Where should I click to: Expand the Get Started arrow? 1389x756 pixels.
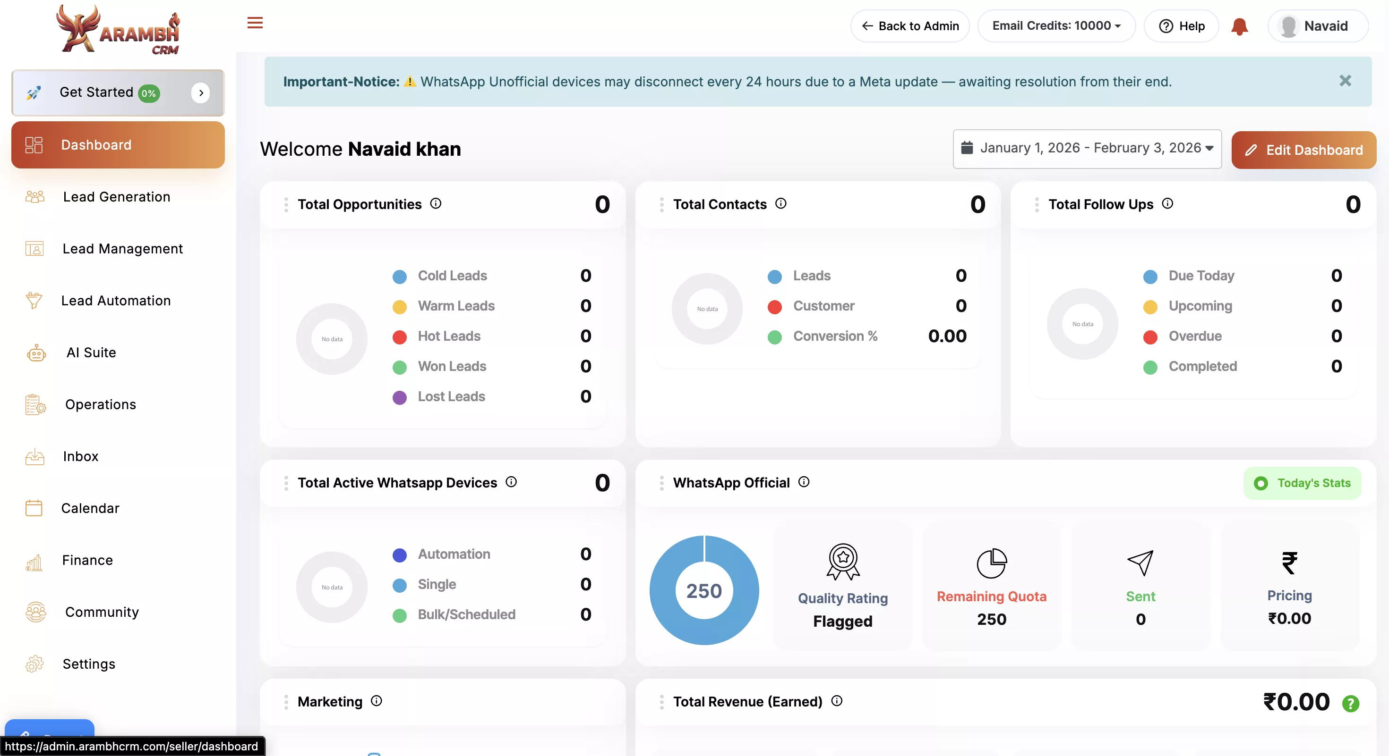click(201, 92)
